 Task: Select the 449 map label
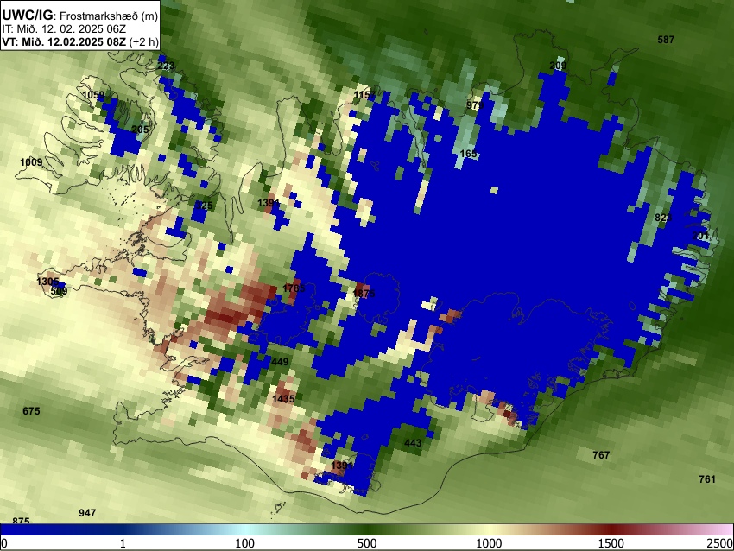pos(280,362)
